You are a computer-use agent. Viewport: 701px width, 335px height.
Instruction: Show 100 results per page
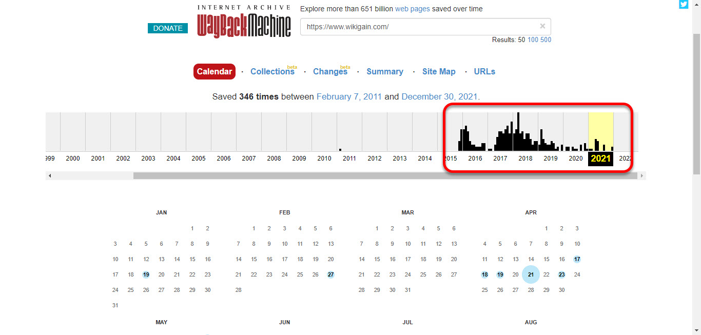pyautogui.click(x=533, y=40)
